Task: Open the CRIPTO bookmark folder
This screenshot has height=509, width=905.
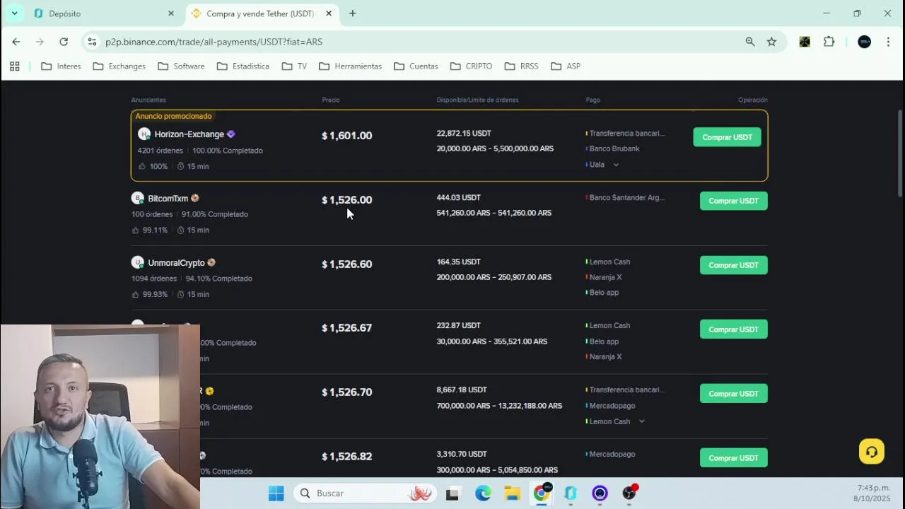Action: [471, 66]
